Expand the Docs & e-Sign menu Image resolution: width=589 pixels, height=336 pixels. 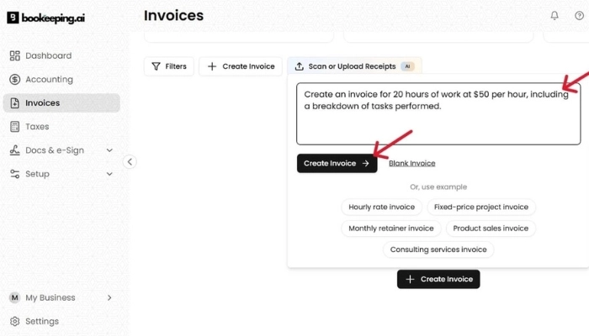point(109,150)
